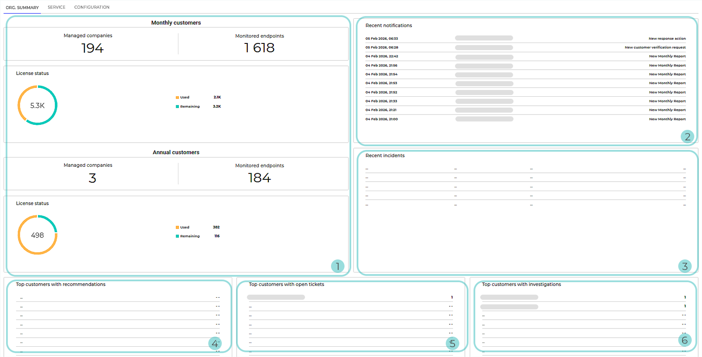Switch to the SERVICE tab
702x357 pixels.
pos(56,7)
